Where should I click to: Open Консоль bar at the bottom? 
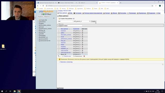60,88
